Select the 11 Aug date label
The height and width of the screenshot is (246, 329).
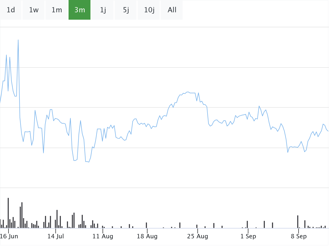103,236
